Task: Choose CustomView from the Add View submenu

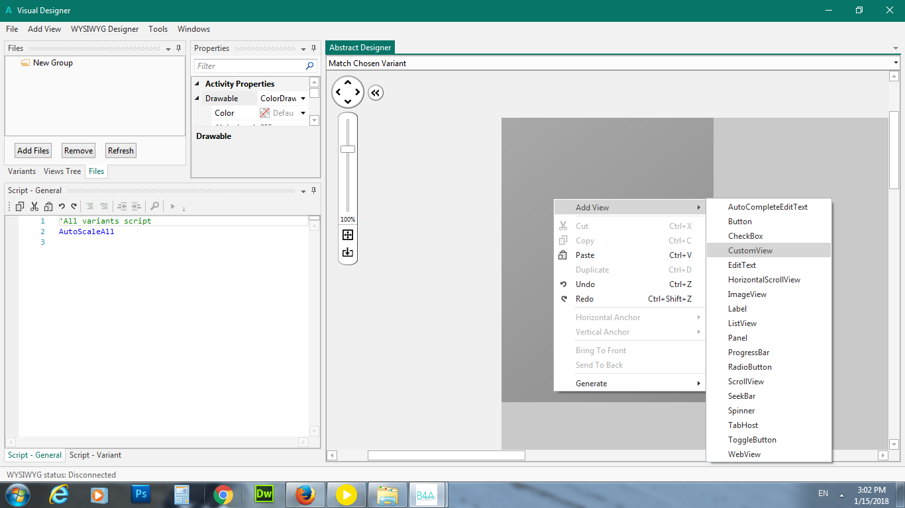Action: pos(750,251)
